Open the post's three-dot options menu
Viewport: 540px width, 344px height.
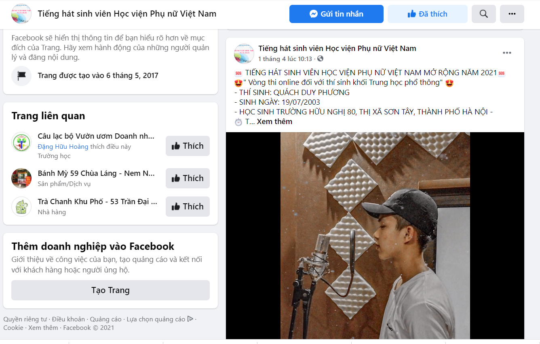point(507,53)
